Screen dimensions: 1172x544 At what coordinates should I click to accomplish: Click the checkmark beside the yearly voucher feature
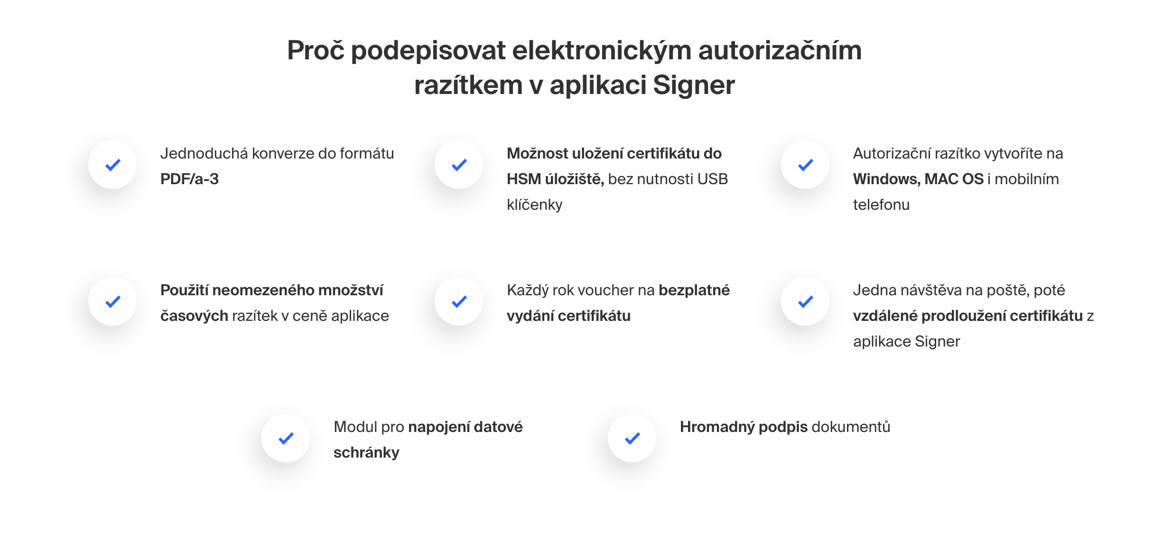pos(459,301)
